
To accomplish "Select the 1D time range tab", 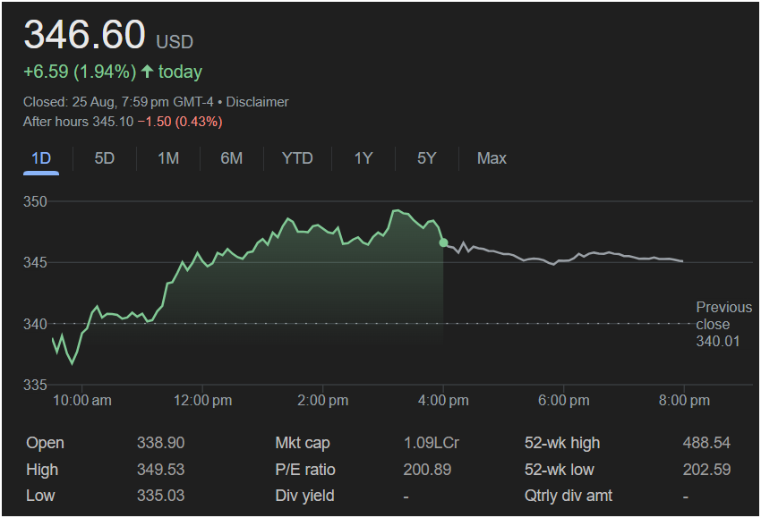I will point(41,158).
